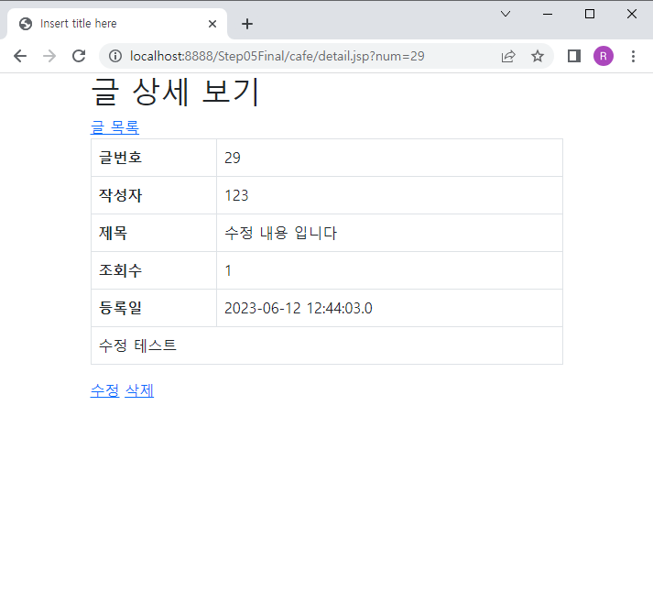This screenshot has width=653, height=614.
Task: Click the forward navigation arrow
Action: [49, 56]
